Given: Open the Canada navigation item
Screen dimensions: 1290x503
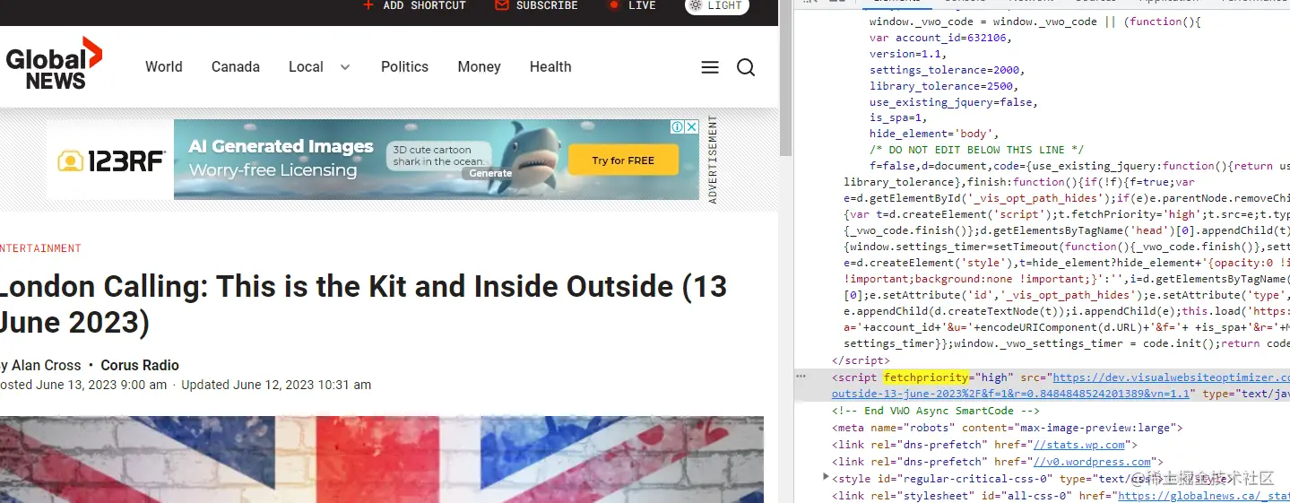Looking at the screenshot, I should (x=236, y=67).
